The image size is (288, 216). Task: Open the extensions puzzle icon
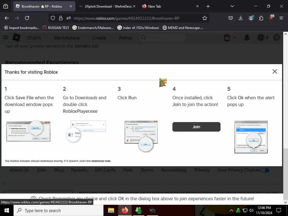(x=261, y=18)
